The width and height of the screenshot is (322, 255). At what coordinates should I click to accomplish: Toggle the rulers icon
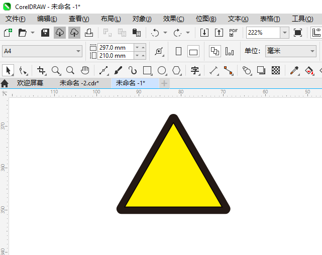click(316, 33)
